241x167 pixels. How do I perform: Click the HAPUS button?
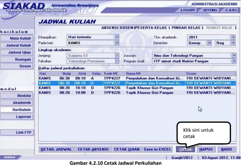tap(206, 149)
